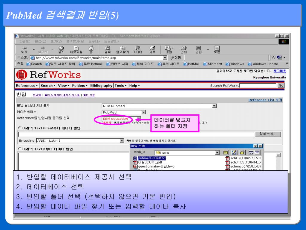Go to Home (홈) icon

click(x=91, y=50)
